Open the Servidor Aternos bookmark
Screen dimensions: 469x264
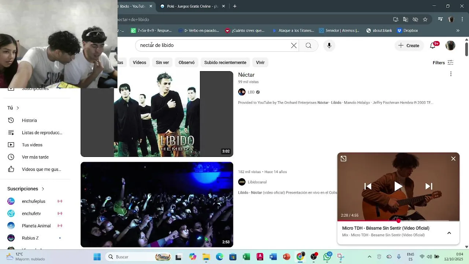click(x=339, y=30)
